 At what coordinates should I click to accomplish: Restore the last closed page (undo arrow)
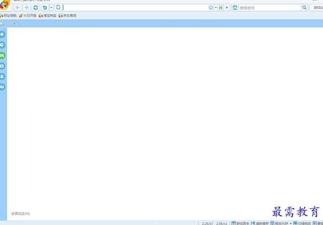coord(45,8)
